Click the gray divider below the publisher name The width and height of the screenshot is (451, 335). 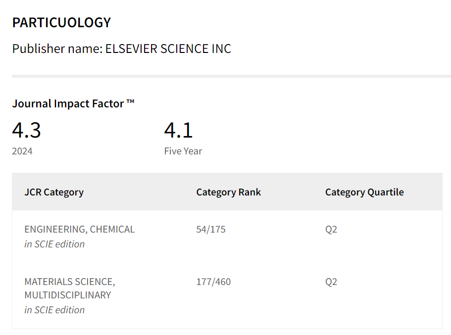coord(231,76)
